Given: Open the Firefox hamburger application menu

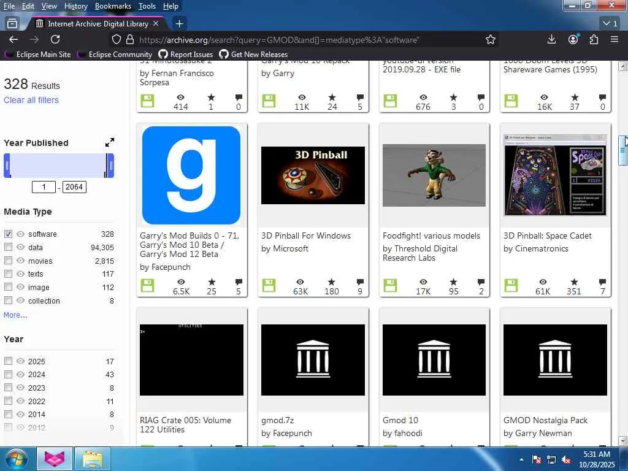Looking at the screenshot, I should pos(614,39).
